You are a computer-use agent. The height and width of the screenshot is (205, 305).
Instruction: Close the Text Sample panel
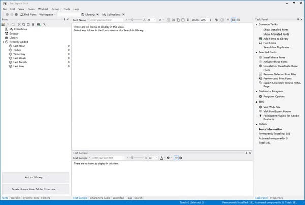(250, 153)
